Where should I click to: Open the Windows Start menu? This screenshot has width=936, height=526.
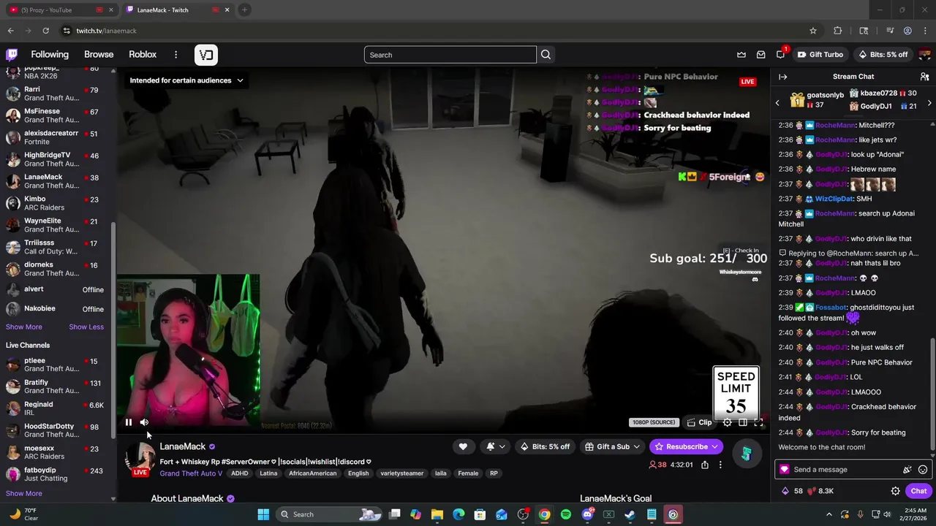tap(263, 514)
